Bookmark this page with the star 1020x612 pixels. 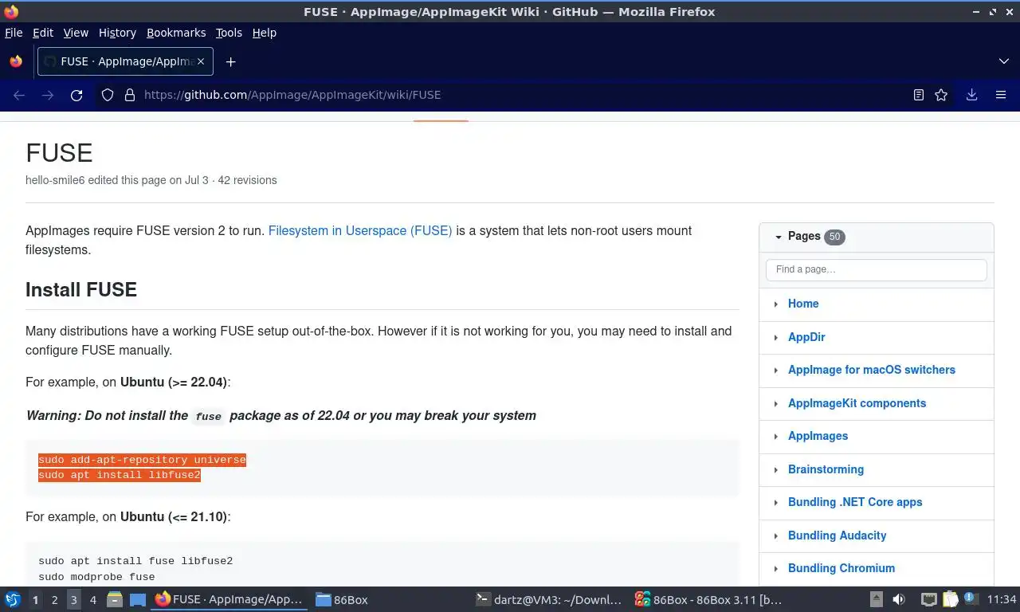[941, 95]
